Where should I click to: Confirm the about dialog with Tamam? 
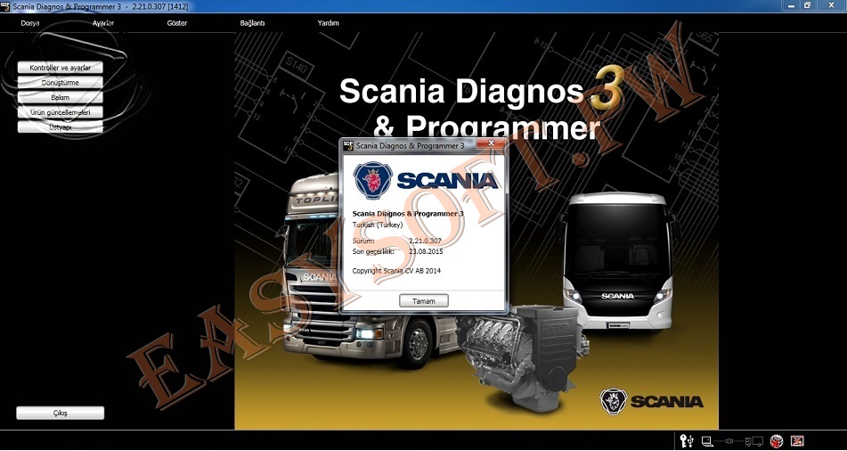coord(424,301)
